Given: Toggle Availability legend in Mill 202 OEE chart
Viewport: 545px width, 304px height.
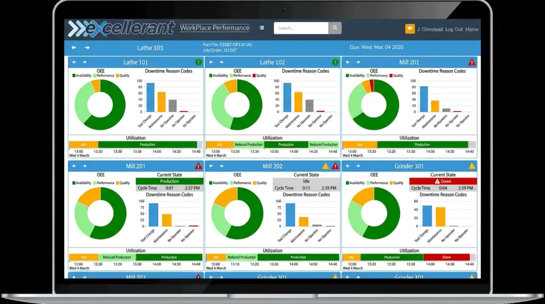Looking at the screenshot, I should point(219,183).
